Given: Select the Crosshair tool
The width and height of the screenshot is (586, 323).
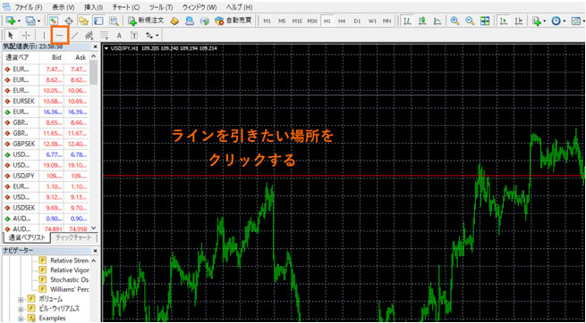Looking at the screenshot, I should pos(26,36).
